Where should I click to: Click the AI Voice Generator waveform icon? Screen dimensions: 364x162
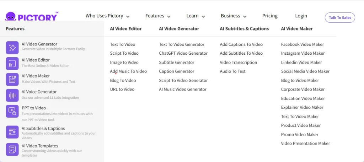(12, 95)
